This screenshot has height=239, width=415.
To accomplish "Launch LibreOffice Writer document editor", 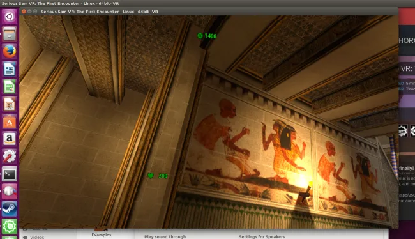I will coord(10,69).
